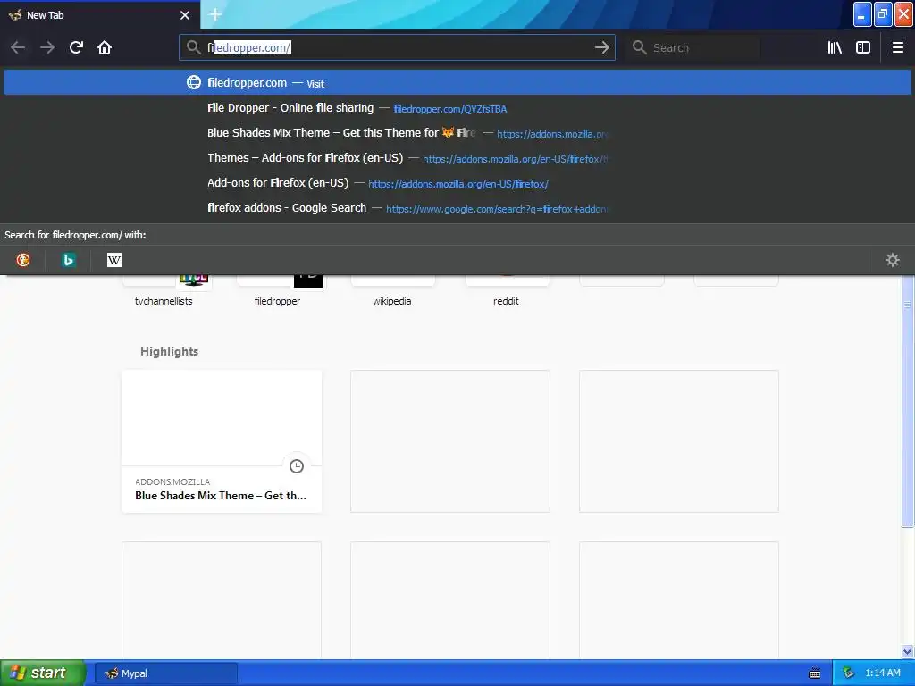Restore down the browser window
Image resolution: width=915 pixels, height=686 pixels.
[x=882, y=14]
